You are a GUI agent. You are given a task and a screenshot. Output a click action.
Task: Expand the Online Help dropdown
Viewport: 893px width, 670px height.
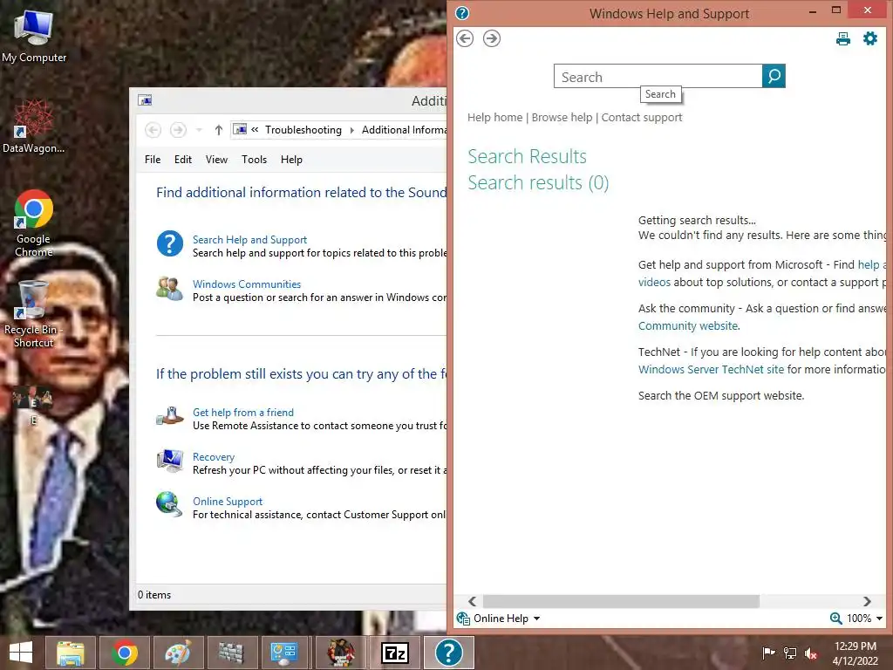pos(536,619)
